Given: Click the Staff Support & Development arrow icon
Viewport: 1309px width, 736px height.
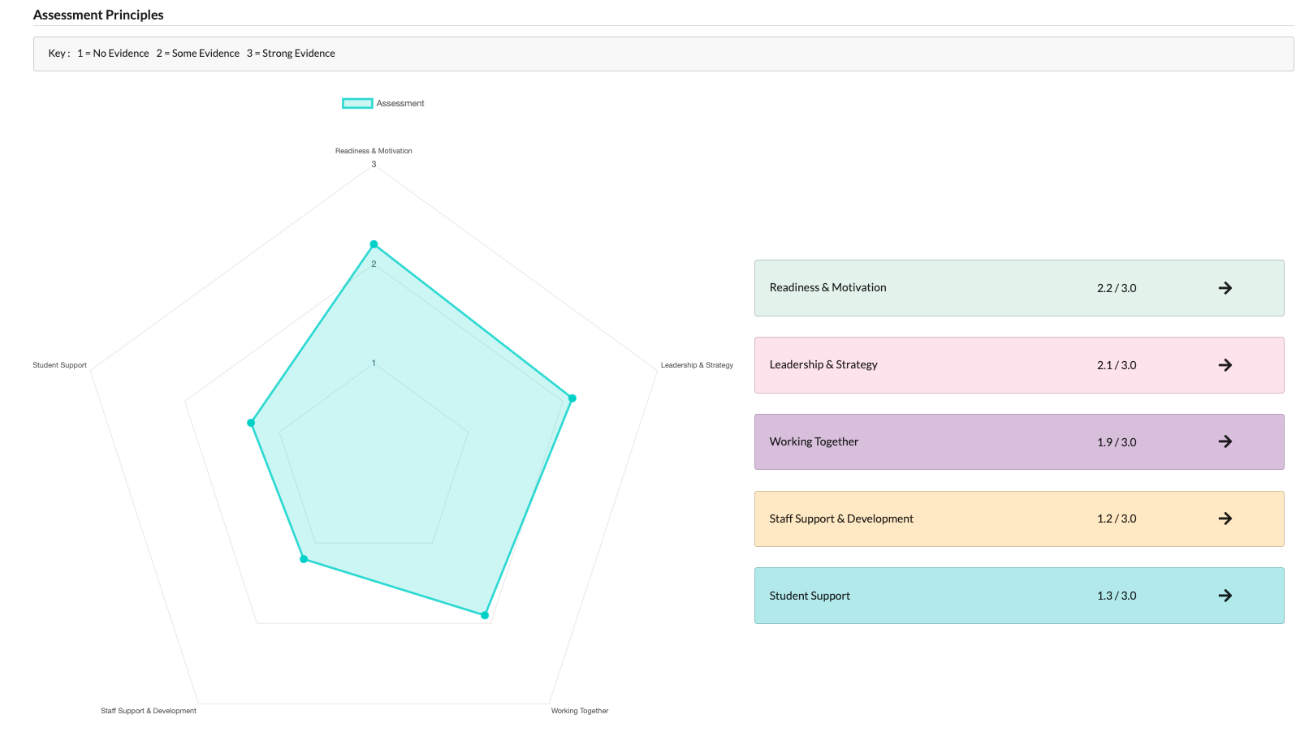Looking at the screenshot, I should 1225,519.
